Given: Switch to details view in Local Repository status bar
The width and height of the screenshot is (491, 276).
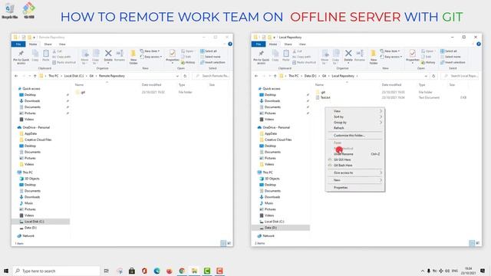Looking at the screenshot, I should coord(472,243).
